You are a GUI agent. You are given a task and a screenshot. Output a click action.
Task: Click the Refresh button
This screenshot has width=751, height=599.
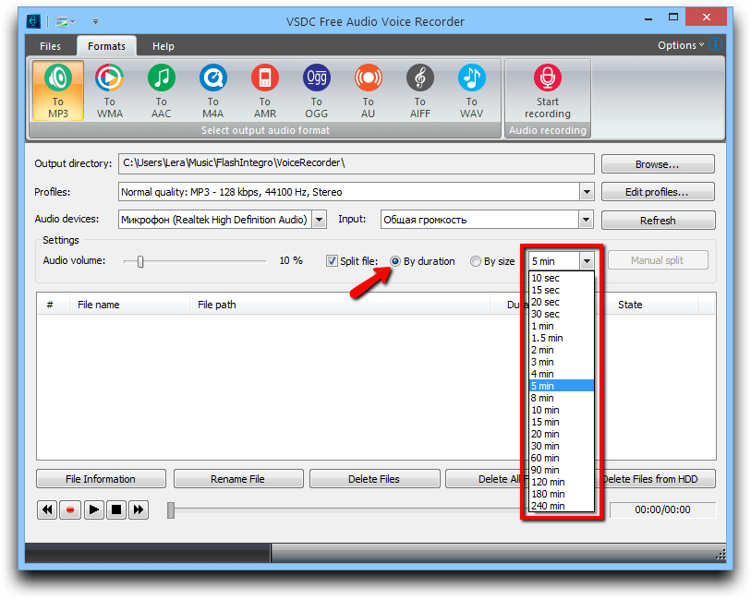pyautogui.click(x=658, y=221)
